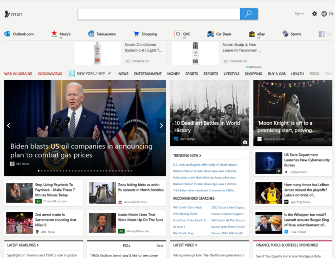Open the Health tab
This screenshot has height=258, width=335.
click(297, 74)
